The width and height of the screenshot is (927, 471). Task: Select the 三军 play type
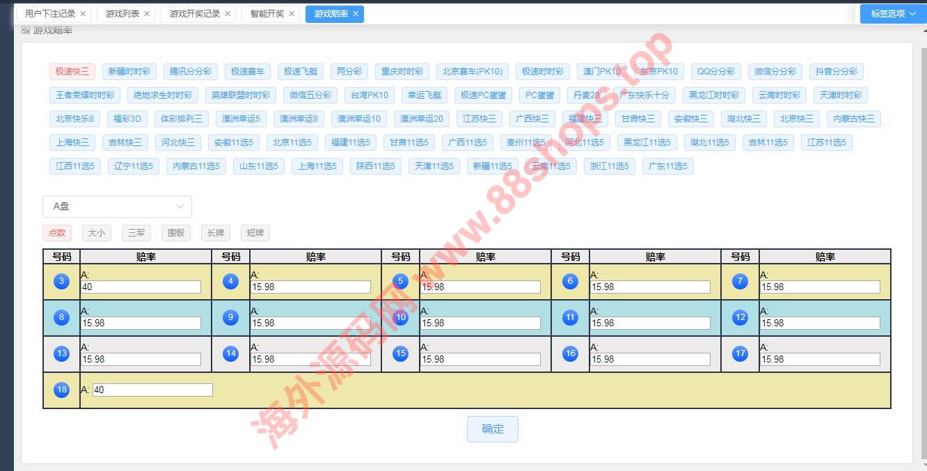[x=136, y=233]
